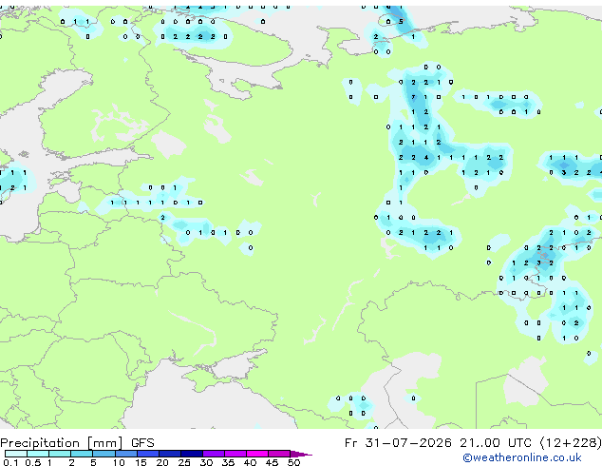Click the legend label '20'
Image resolution: width=602 pixels, height=466 pixels.
[162, 462]
